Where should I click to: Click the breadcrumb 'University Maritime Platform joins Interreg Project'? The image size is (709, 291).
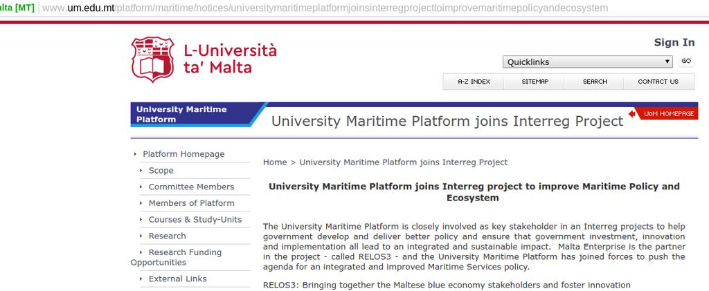[x=404, y=162]
